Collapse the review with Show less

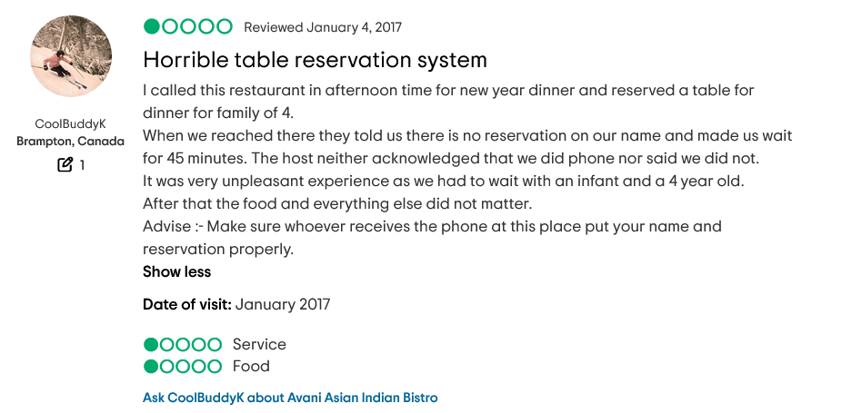click(x=176, y=271)
